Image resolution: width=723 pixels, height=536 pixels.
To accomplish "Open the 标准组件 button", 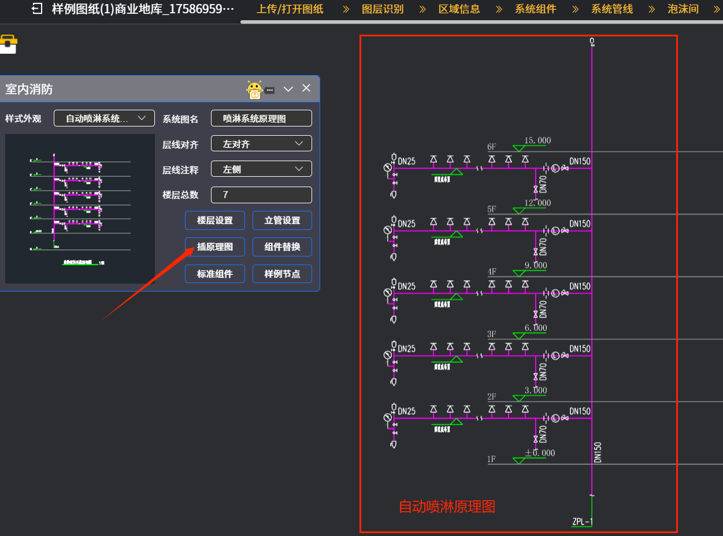I will click(215, 274).
